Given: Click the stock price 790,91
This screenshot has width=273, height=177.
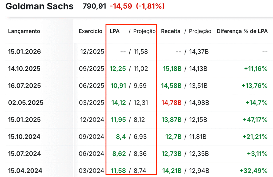Looking at the screenshot, I should [94, 6].
